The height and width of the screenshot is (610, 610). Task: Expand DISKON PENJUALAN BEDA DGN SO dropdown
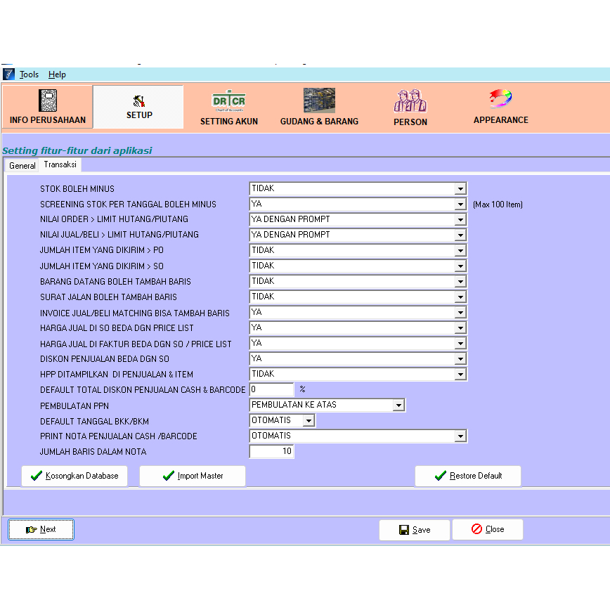(x=460, y=358)
